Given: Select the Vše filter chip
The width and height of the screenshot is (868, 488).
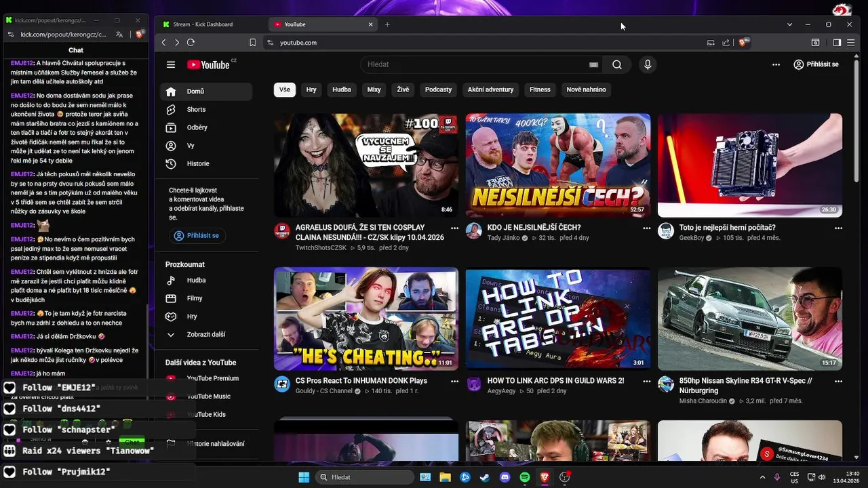Looking at the screenshot, I should click(285, 89).
